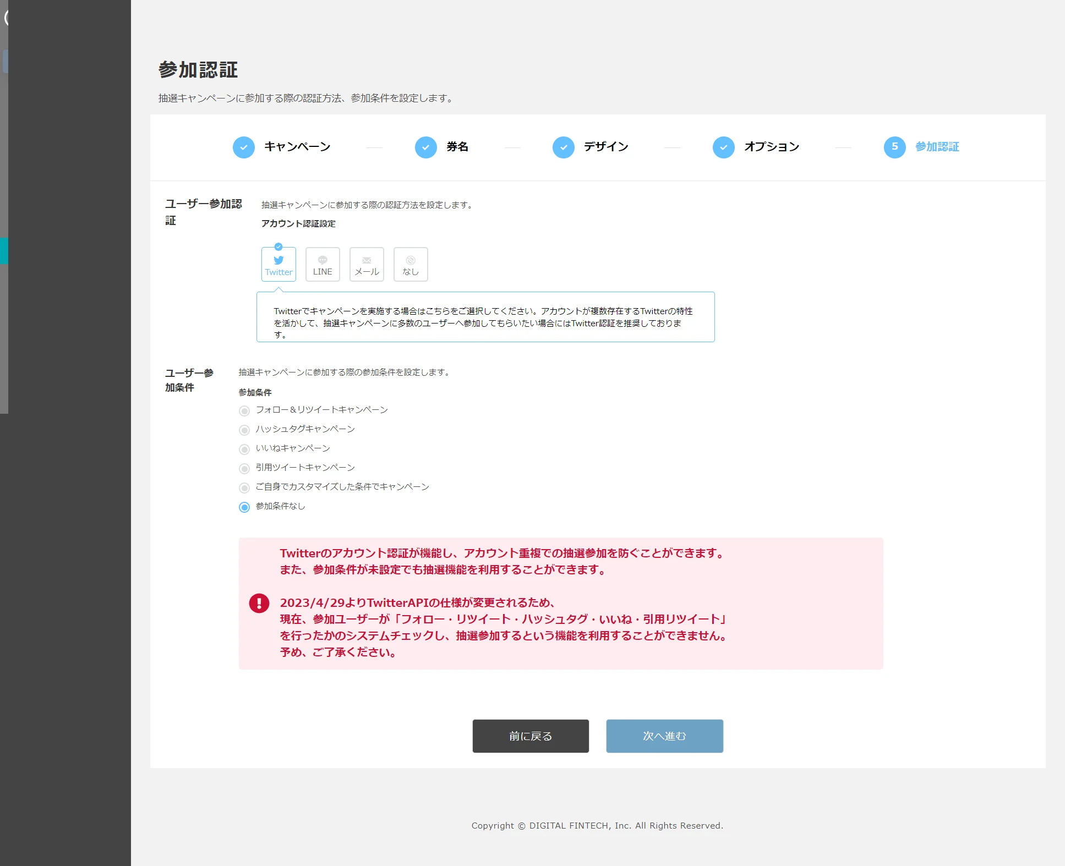Click the 券名 step checkmark icon
The height and width of the screenshot is (866, 1065).
[426, 147]
